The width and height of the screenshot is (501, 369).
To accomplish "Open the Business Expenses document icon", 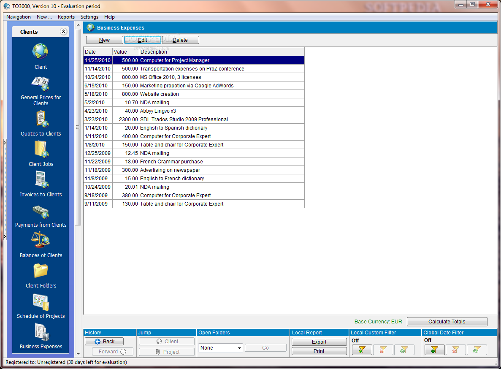I will point(41,332).
